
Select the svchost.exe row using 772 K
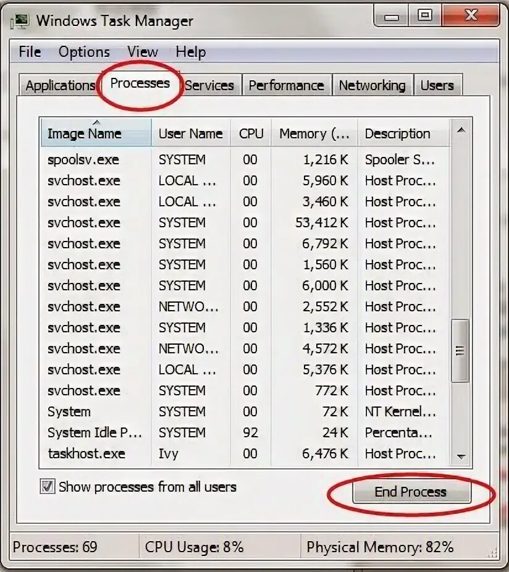pos(245,390)
